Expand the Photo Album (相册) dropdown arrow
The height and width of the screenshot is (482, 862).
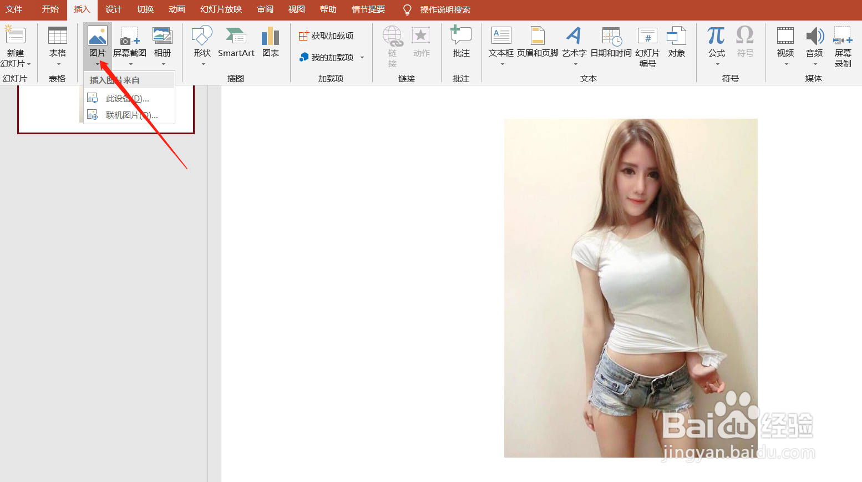pyautogui.click(x=163, y=64)
